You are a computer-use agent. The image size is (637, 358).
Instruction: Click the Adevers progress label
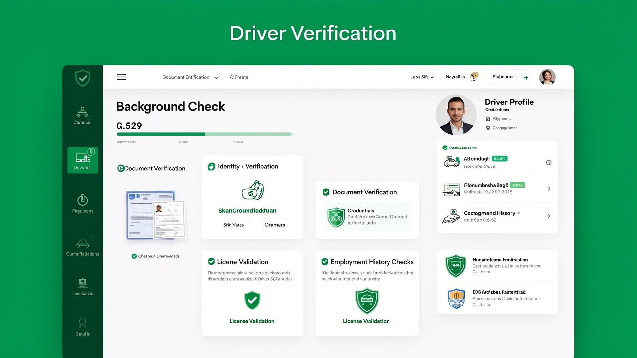126,142
